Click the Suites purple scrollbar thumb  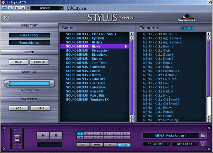click(x=131, y=77)
